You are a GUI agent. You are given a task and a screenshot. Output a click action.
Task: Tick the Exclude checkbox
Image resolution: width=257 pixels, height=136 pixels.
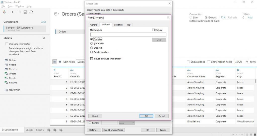pyautogui.click(x=153, y=30)
